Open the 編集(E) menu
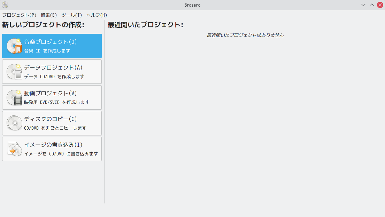The height and width of the screenshot is (217, 385). click(x=49, y=15)
